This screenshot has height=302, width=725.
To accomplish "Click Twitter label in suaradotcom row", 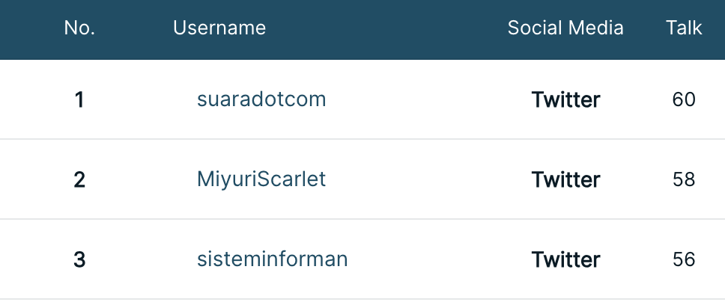I will [x=565, y=99].
